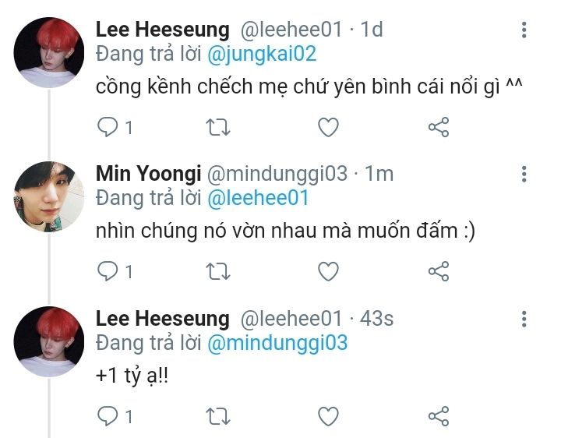Open more options menu on Min Yoongi's tweet
561x438 pixels.
pyautogui.click(x=524, y=174)
